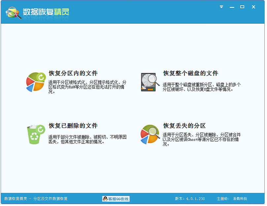Click description text about repartitioned disk and U盘
The height and width of the screenshot is (206, 267).
click(x=201, y=87)
